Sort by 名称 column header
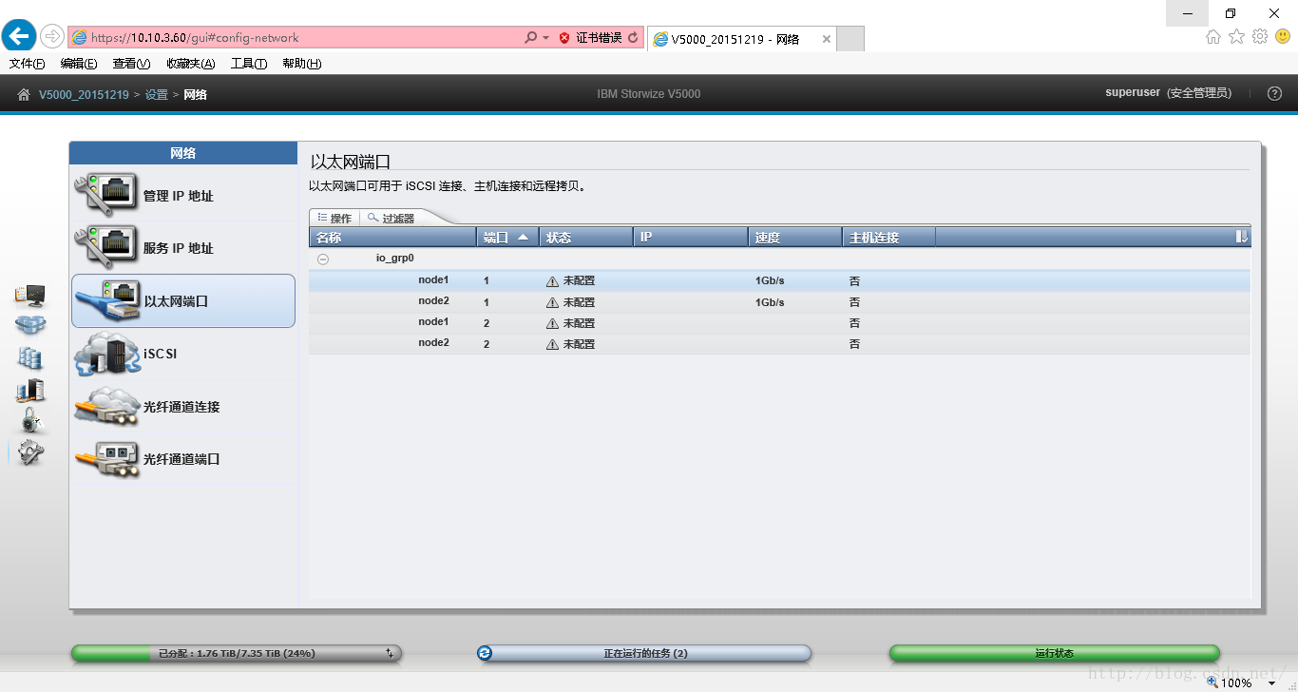 [392, 238]
